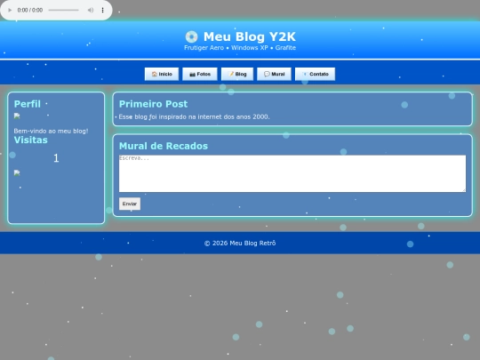The image size is (480, 360).
Task: Mute the audio player volume
Action: 91,10
